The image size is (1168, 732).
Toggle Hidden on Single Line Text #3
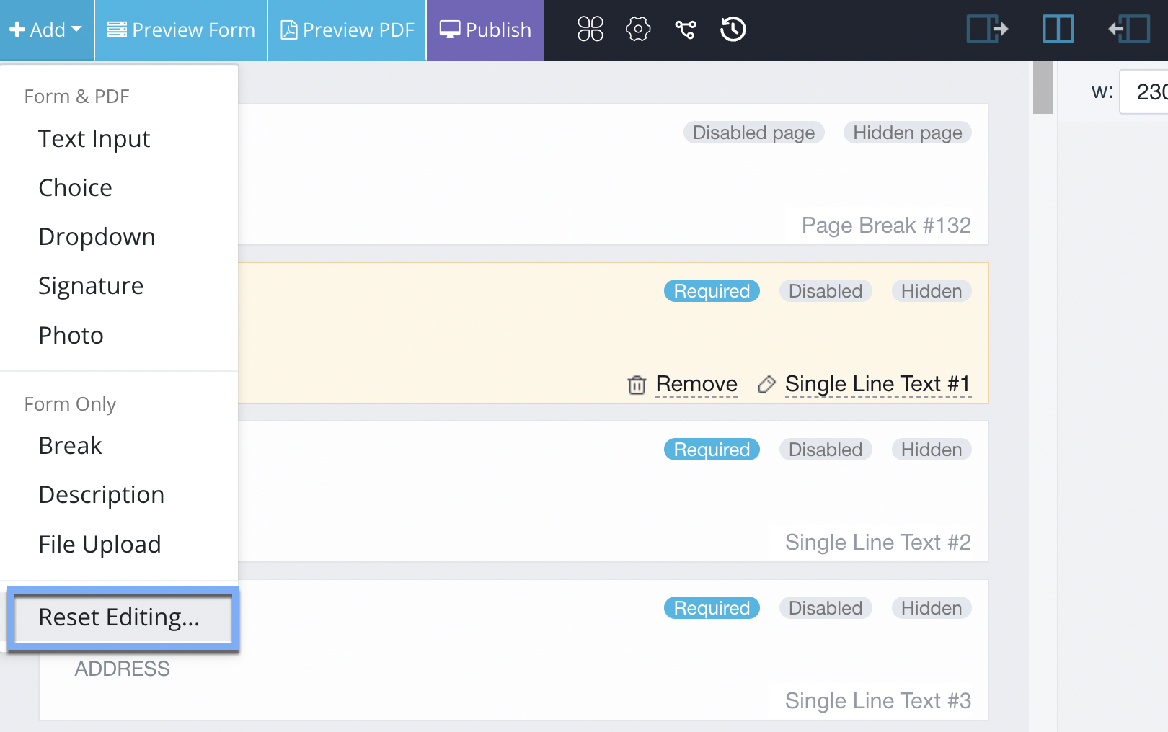click(931, 608)
